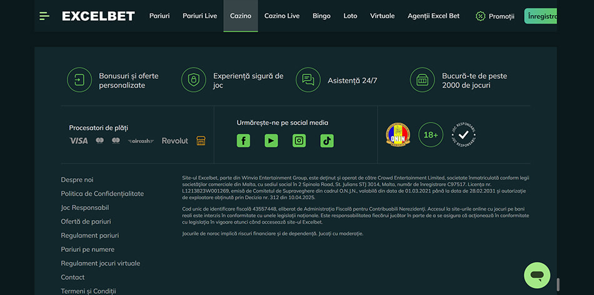
Task: Click the slot machine games icon
Action: 423,80
